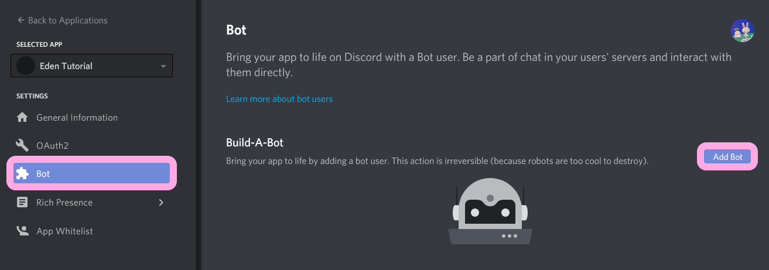Click the home icon beside General Information
Viewport: 769px width, 270px height.
coord(22,117)
